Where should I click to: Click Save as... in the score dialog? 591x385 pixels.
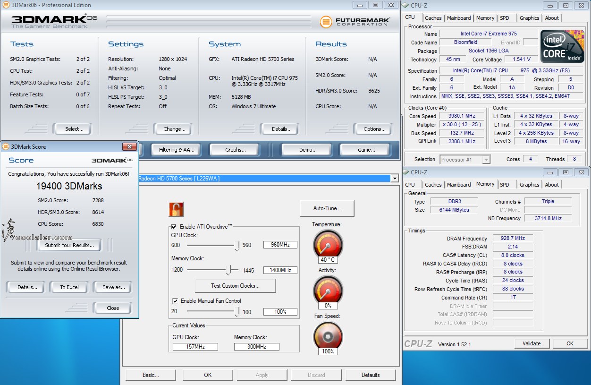(113, 287)
